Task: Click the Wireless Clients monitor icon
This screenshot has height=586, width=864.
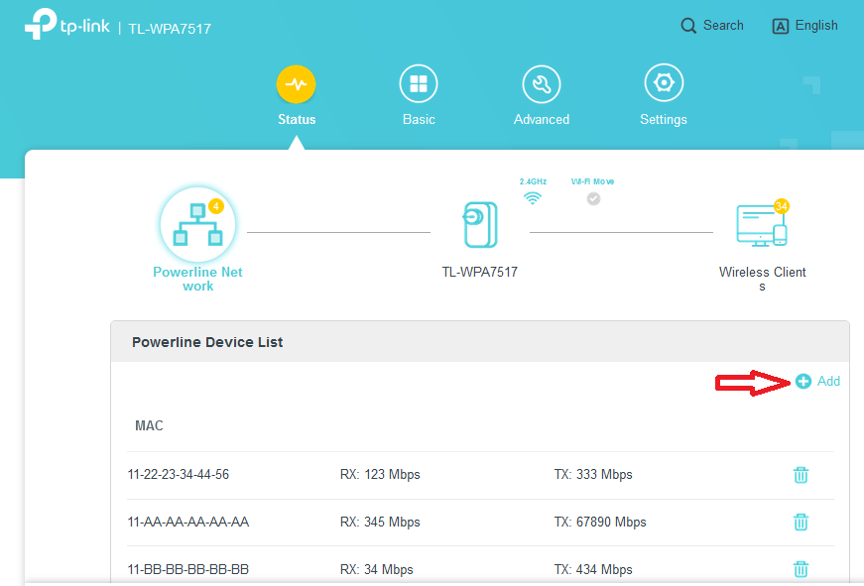Action: pos(762,225)
